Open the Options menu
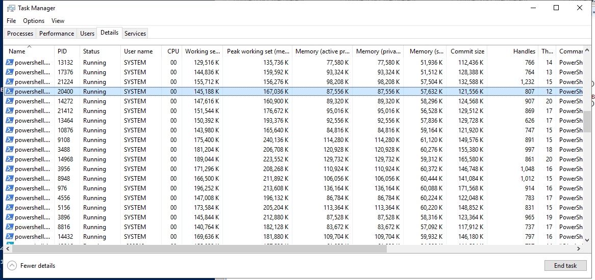 pyautogui.click(x=34, y=21)
